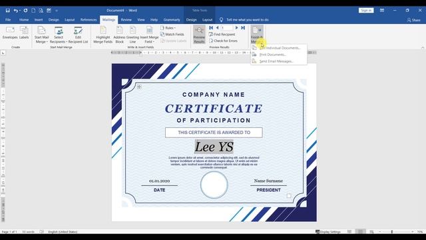Click the Name Surname text
426x240 pixels.
coord(268,181)
